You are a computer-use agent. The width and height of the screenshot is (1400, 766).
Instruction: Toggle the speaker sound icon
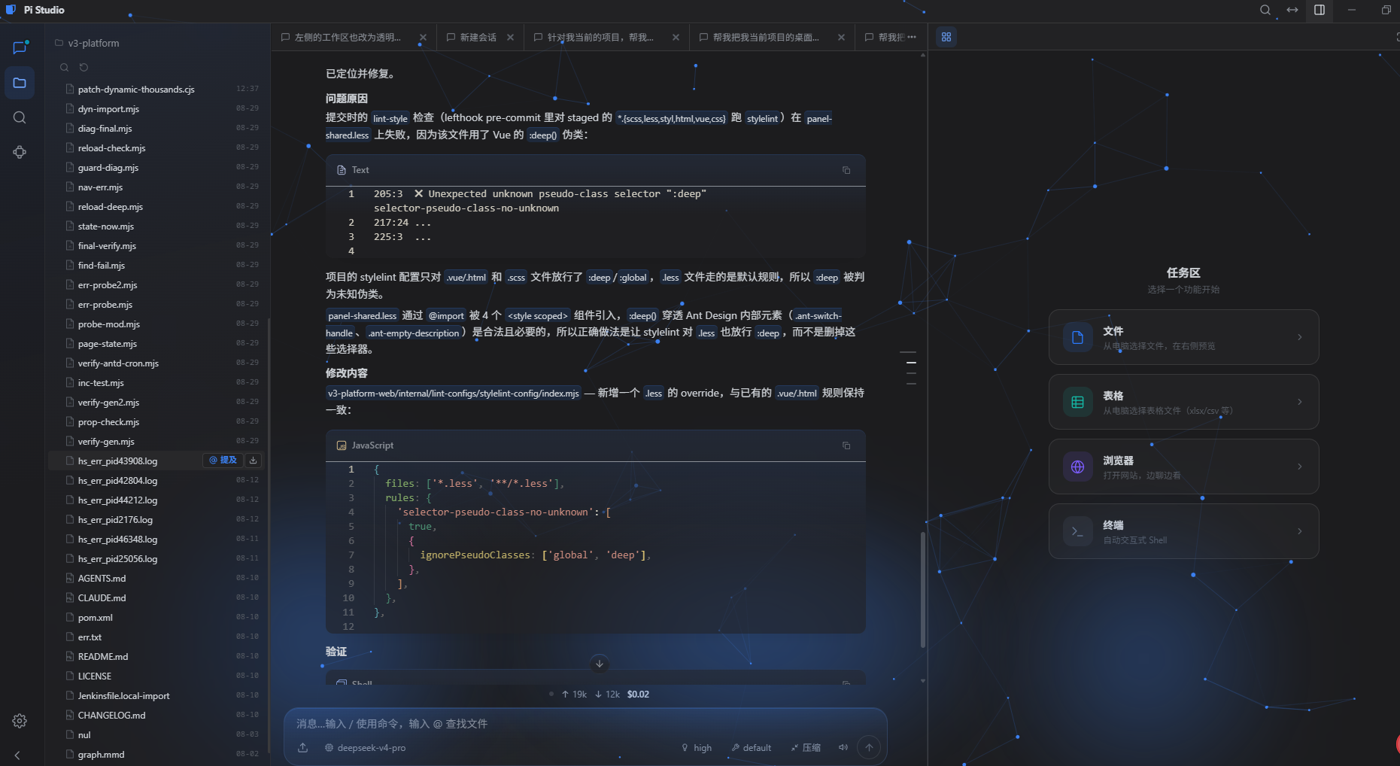click(x=843, y=747)
